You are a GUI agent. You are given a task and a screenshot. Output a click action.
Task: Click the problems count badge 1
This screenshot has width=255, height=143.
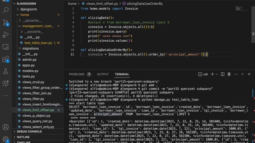pos(89,74)
